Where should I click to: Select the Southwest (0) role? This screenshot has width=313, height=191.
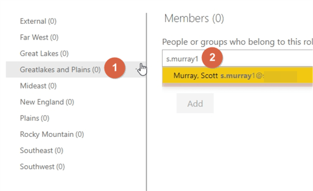coord(42,167)
